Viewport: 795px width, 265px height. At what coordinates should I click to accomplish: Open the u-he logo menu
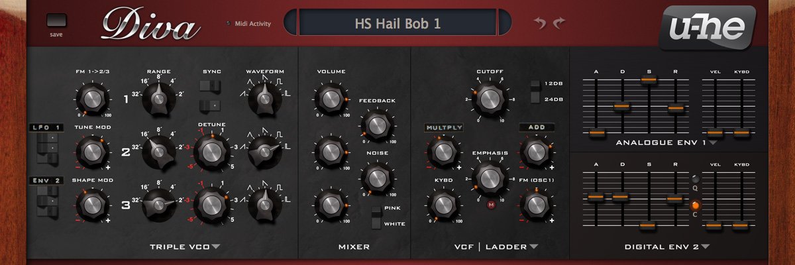point(706,28)
